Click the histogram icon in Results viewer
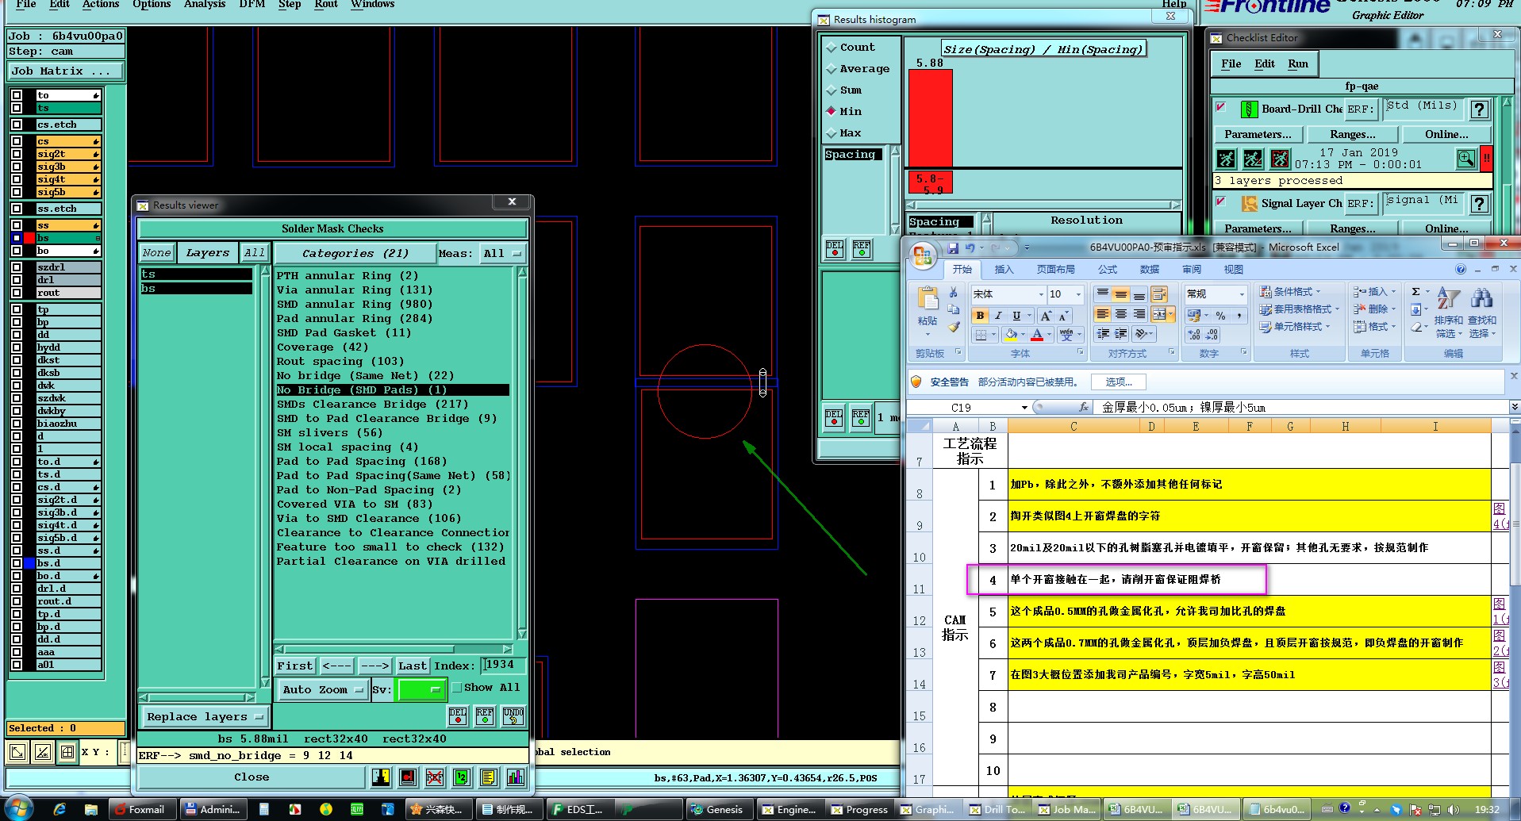Screen dimensions: 1521x821 (x=516, y=777)
